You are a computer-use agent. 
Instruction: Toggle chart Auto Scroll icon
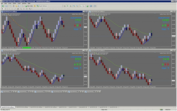point(81,6)
